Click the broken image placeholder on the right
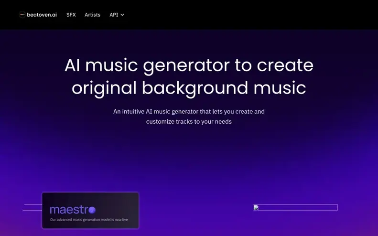378x236 pixels. point(295,207)
